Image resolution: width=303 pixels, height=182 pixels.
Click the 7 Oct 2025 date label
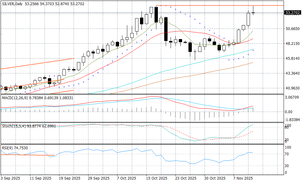pyautogui.click(x=127, y=178)
